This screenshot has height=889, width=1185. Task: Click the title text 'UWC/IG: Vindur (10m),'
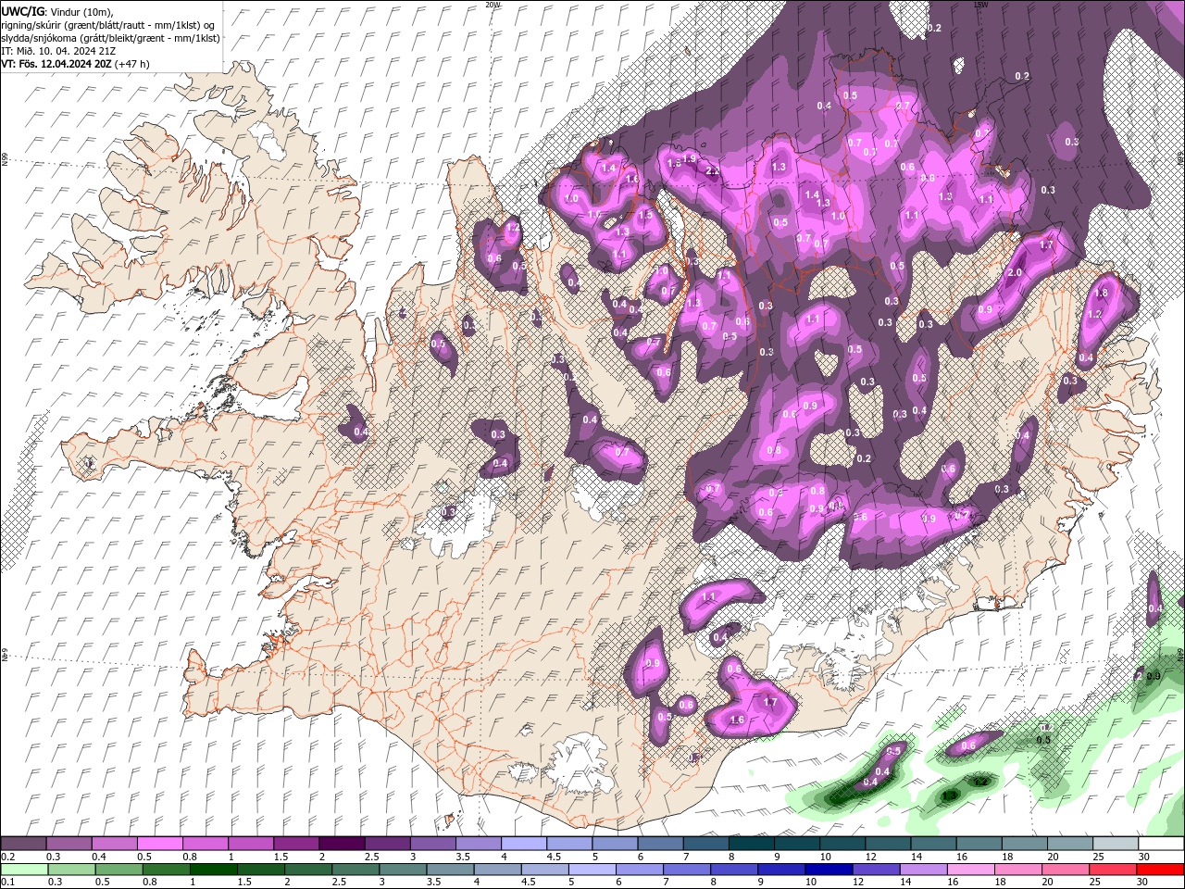[x=56, y=11]
